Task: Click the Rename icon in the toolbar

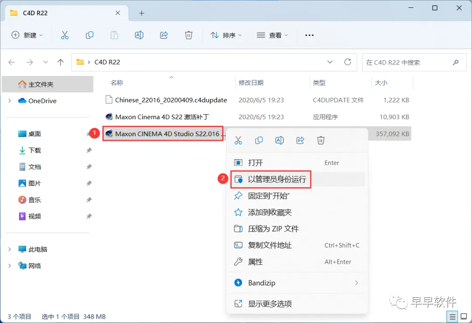Action: (x=139, y=35)
